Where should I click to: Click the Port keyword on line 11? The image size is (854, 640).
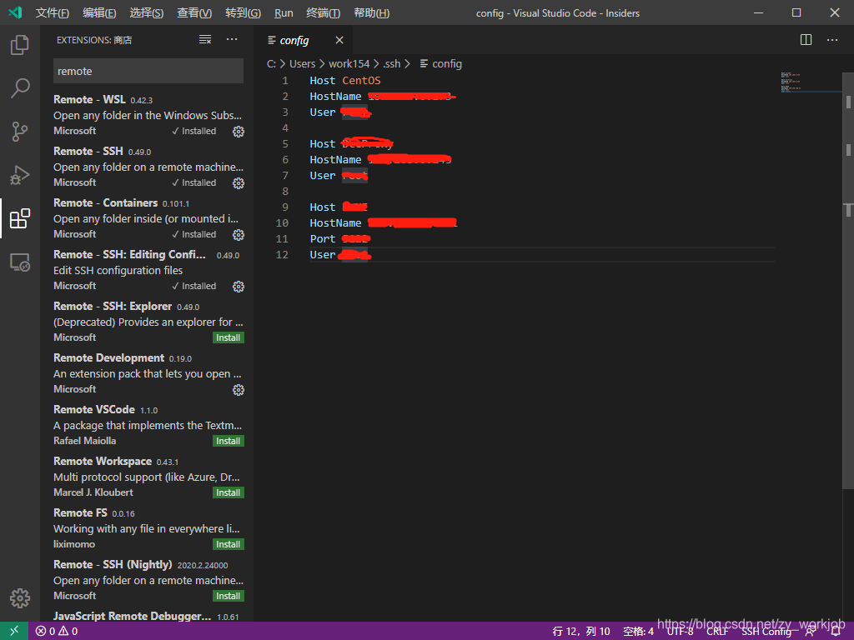click(323, 239)
